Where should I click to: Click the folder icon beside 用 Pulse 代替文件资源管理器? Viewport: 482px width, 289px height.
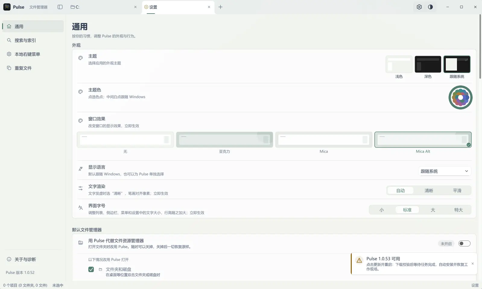click(81, 243)
